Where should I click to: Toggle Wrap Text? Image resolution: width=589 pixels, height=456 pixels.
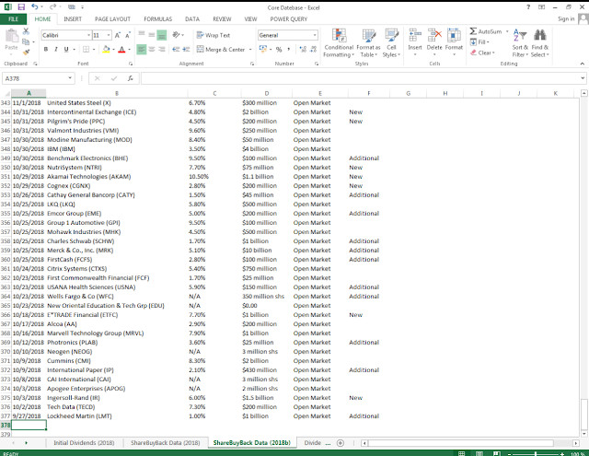(x=214, y=35)
